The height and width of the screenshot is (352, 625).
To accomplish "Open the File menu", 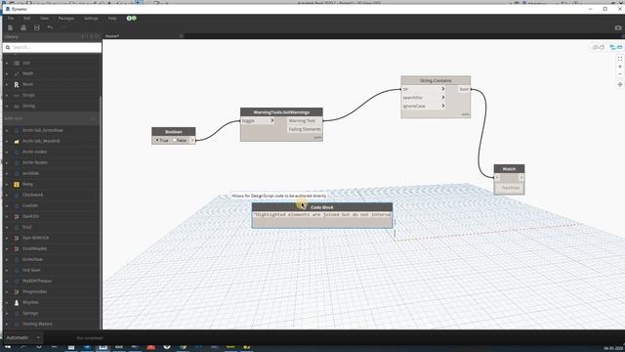I will [x=11, y=19].
